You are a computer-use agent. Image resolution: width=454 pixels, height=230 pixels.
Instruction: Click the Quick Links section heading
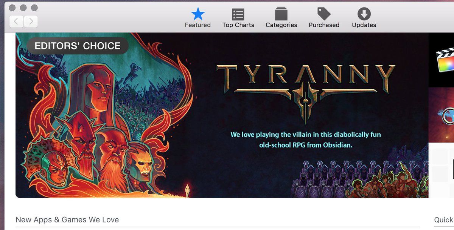click(x=443, y=220)
